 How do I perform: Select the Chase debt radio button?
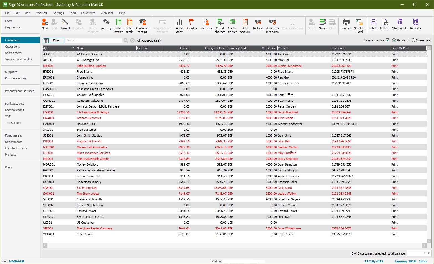(413, 40)
